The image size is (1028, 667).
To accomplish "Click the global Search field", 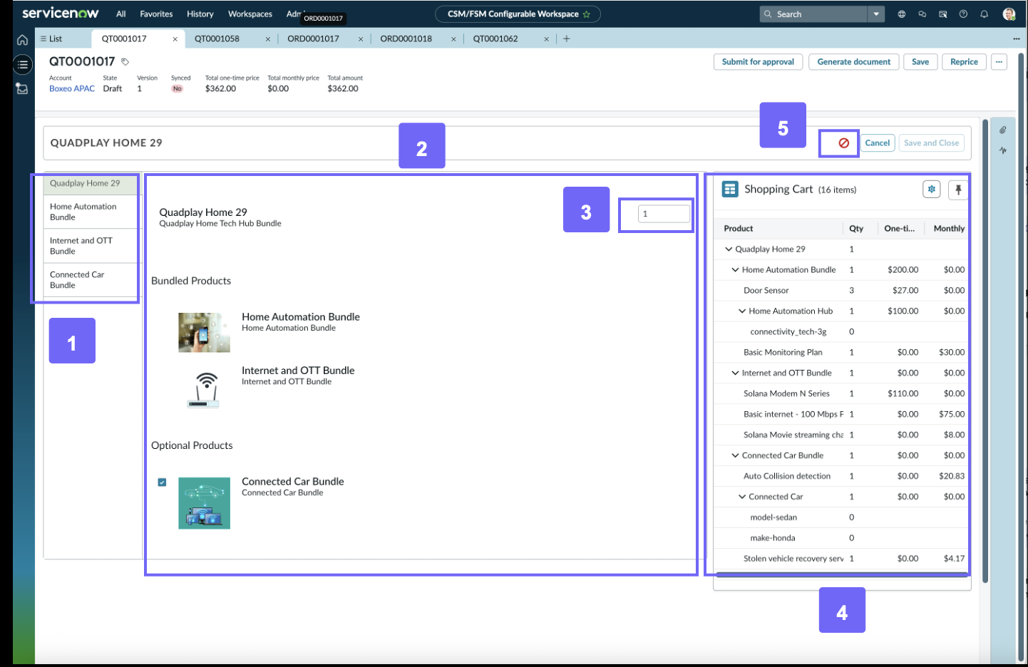I will [813, 14].
